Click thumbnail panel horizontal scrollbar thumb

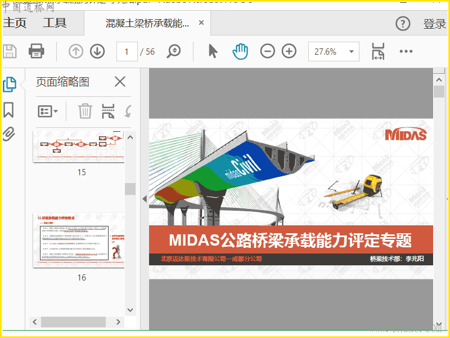74,322
